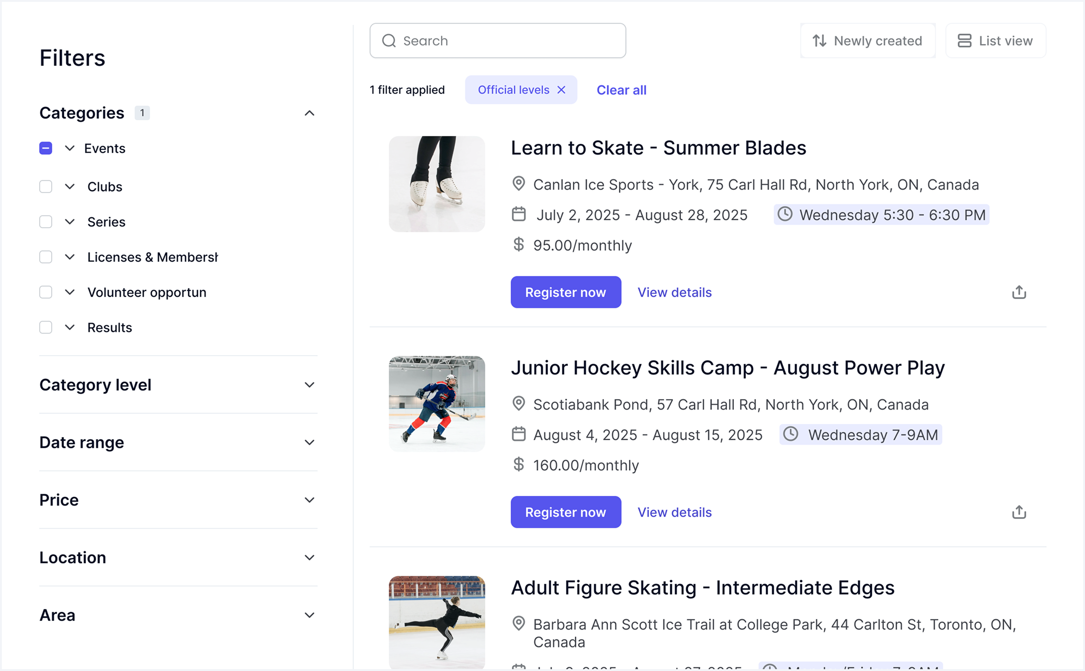Share the Junior Hockey Skills Camp listing
Screen dimensions: 1085x671
pyautogui.click(x=1019, y=512)
